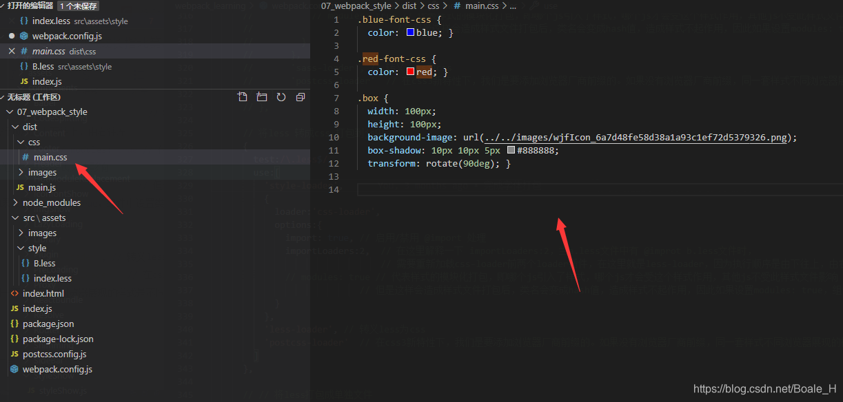Click line number 1 in the gutter
Screen dimensions: 843x402
coord(336,19)
